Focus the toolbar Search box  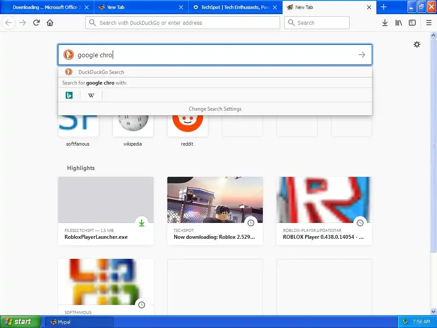pos(317,23)
